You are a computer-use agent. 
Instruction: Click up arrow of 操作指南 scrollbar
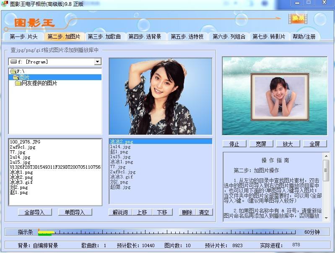[x=326, y=156]
